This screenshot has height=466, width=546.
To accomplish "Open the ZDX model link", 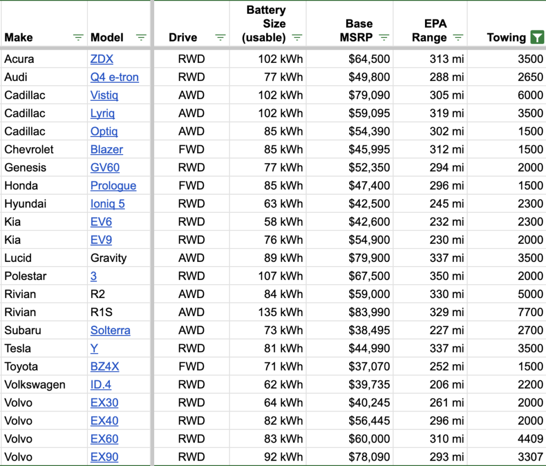I will click(x=102, y=59).
